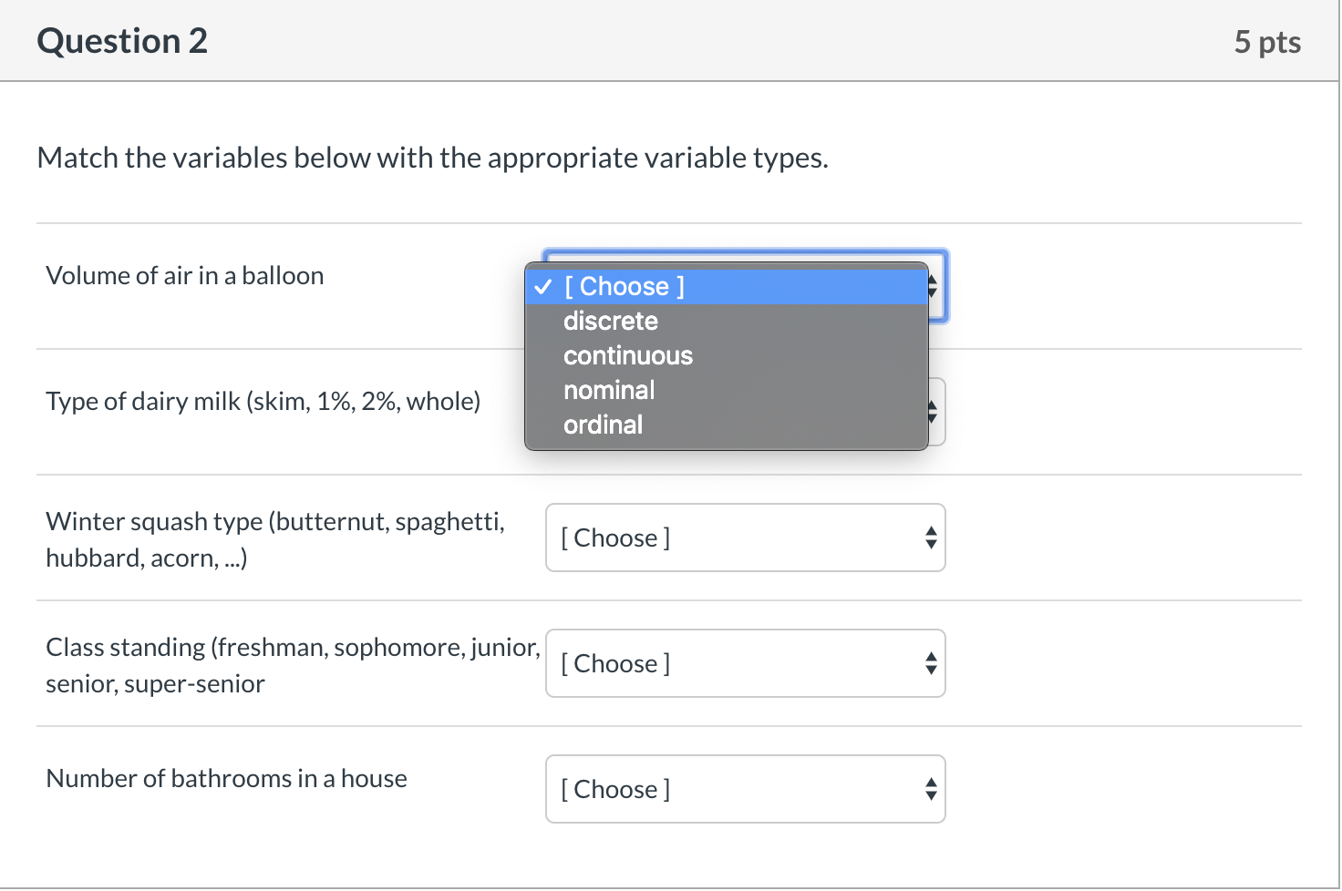1342x891 pixels.
Task: Click the "Class standing" row label
Action: pos(292,665)
